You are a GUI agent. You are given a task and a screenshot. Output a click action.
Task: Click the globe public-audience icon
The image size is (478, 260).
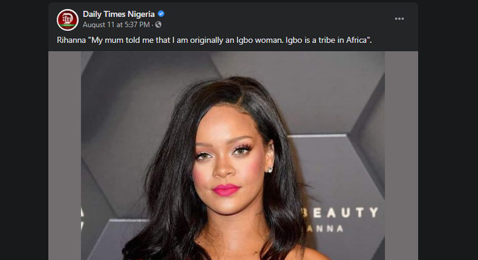(x=159, y=25)
